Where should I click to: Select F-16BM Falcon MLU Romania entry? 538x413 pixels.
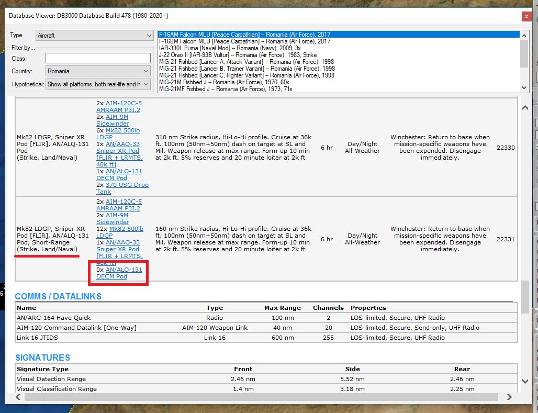tap(244, 41)
